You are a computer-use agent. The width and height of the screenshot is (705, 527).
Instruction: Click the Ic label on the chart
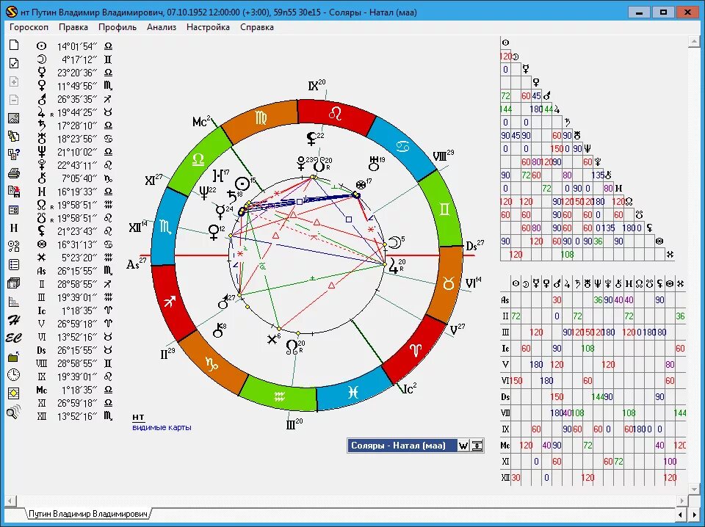click(409, 388)
